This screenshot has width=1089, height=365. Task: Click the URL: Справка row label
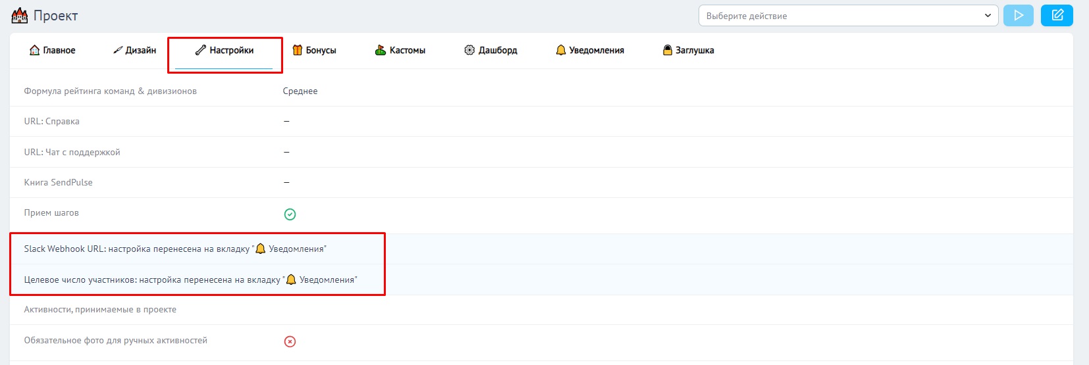(x=51, y=121)
